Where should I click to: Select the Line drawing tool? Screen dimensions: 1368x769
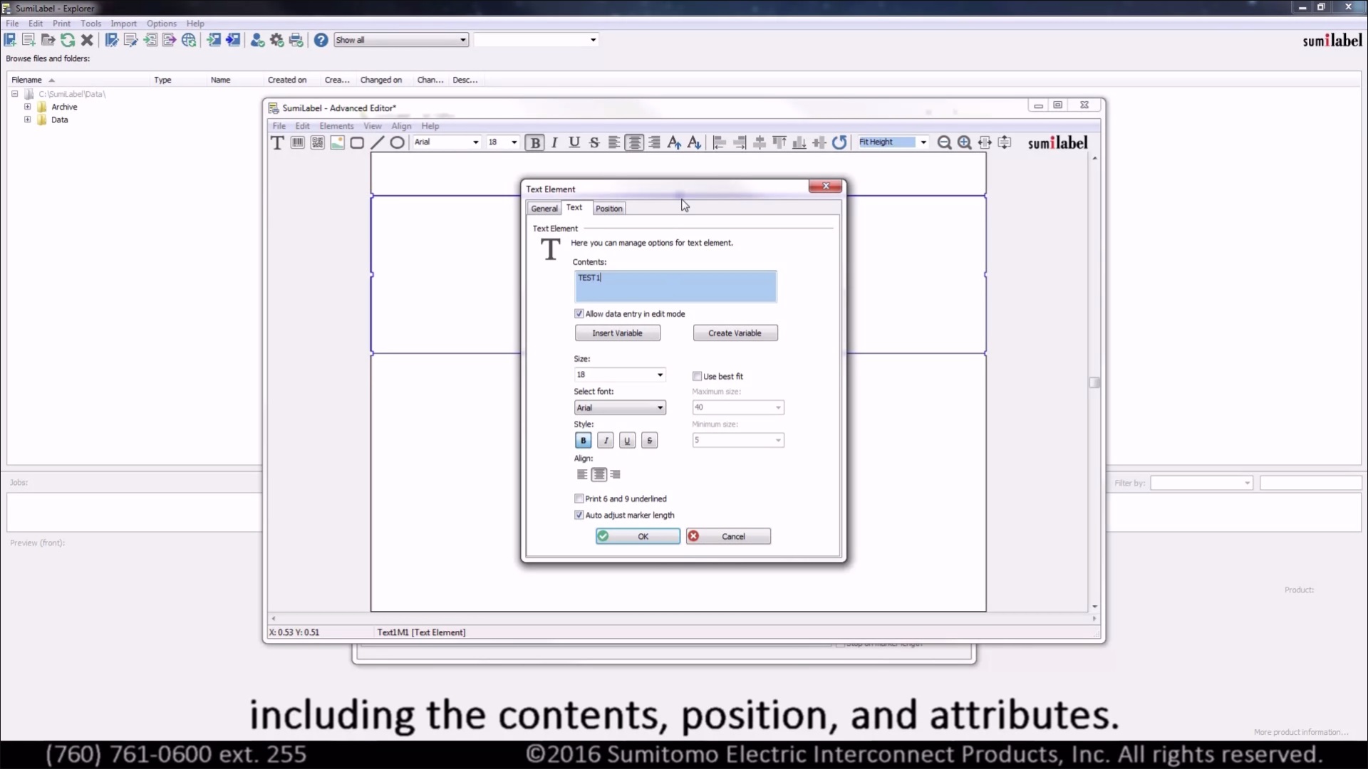coord(377,142)
